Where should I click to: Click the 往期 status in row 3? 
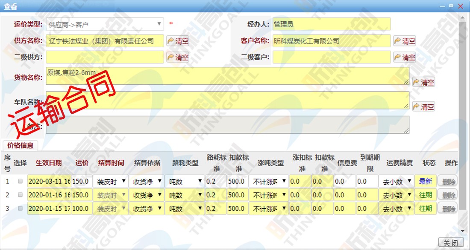click(x=425, y=209)
